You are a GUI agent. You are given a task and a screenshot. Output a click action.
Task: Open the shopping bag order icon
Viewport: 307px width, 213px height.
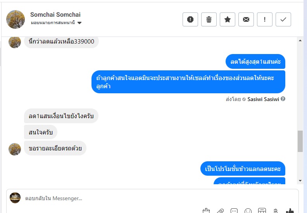(x=206, y=211)
